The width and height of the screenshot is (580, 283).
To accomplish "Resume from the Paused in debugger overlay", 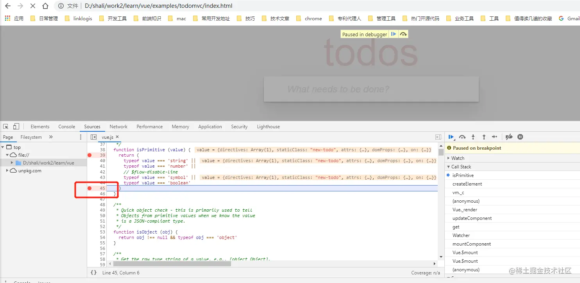I will pos(394,34).
